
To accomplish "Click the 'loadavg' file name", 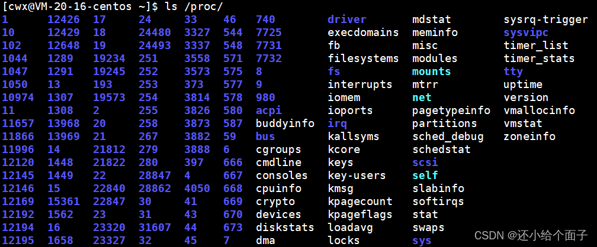I will coord(350,227).
